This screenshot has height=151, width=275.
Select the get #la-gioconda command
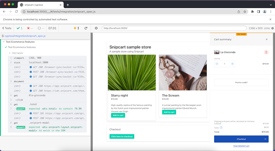click(x=47, y=95)
